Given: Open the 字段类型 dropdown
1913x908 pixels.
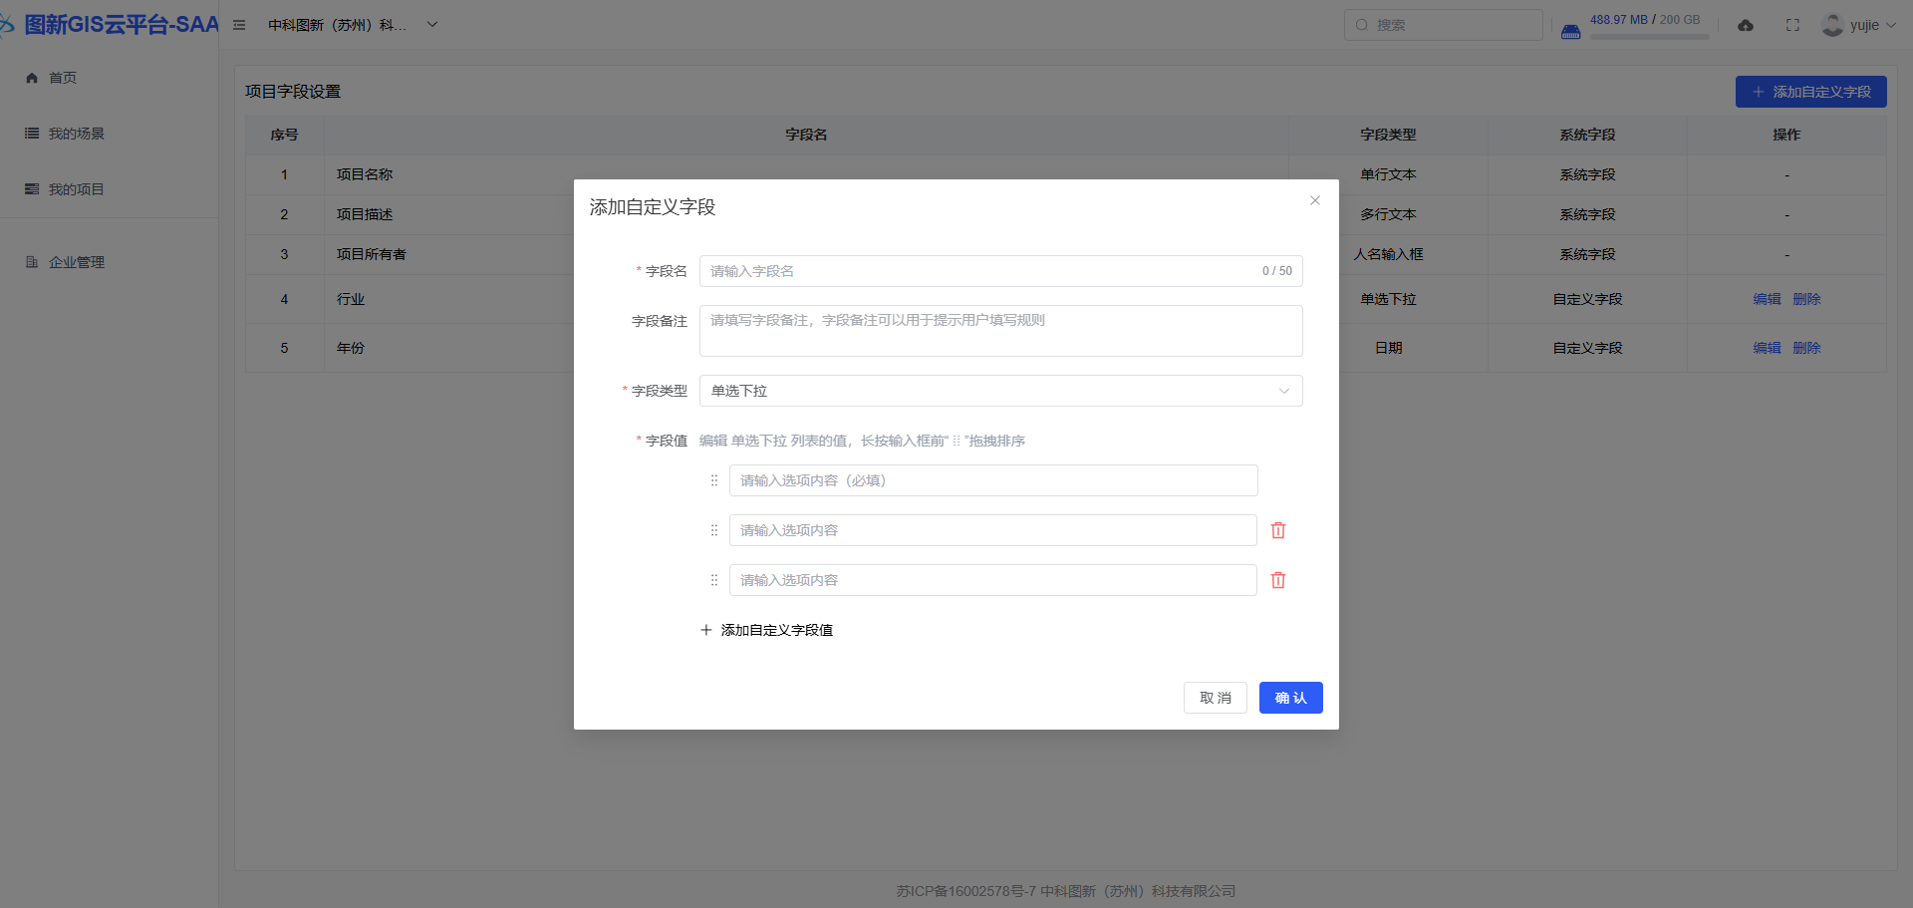Looking at the screenshot, I should point(1000,391).
